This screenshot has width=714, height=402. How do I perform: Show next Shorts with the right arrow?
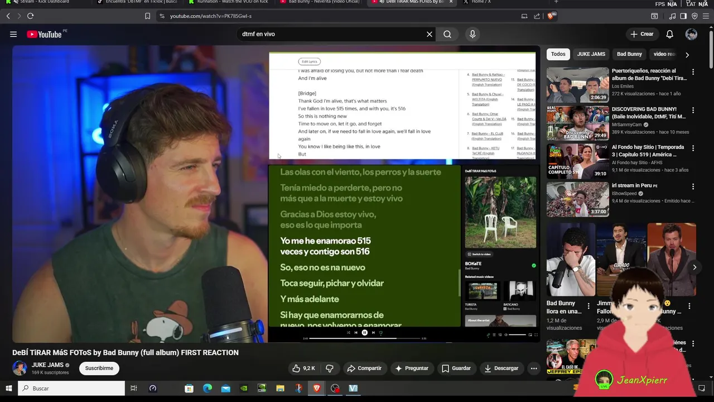pos(694,267)
